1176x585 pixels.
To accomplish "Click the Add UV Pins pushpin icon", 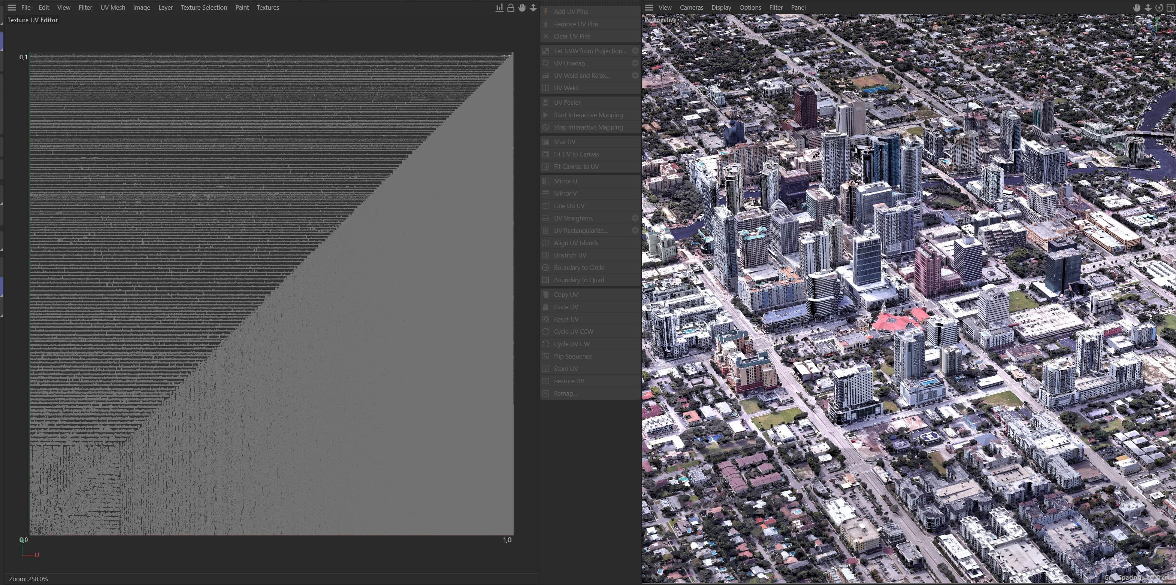I will [545, 11].
